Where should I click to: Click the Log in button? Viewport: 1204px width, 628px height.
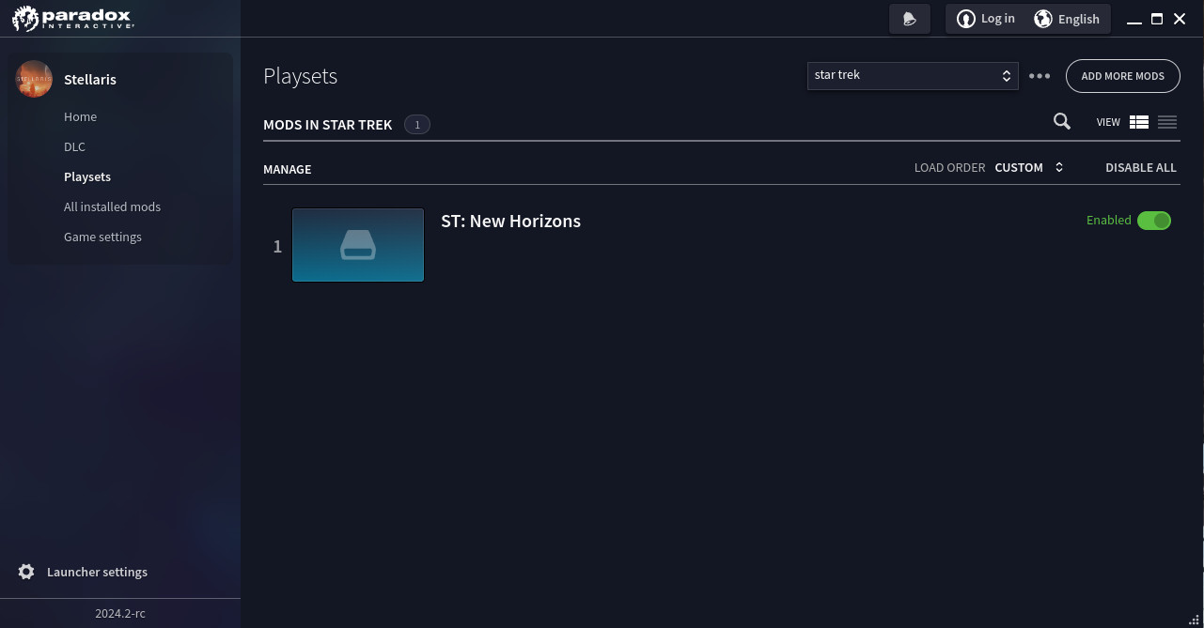985,19
